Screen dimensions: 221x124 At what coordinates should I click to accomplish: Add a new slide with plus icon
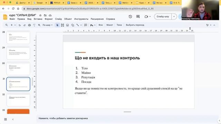click(x=11, y=25)
